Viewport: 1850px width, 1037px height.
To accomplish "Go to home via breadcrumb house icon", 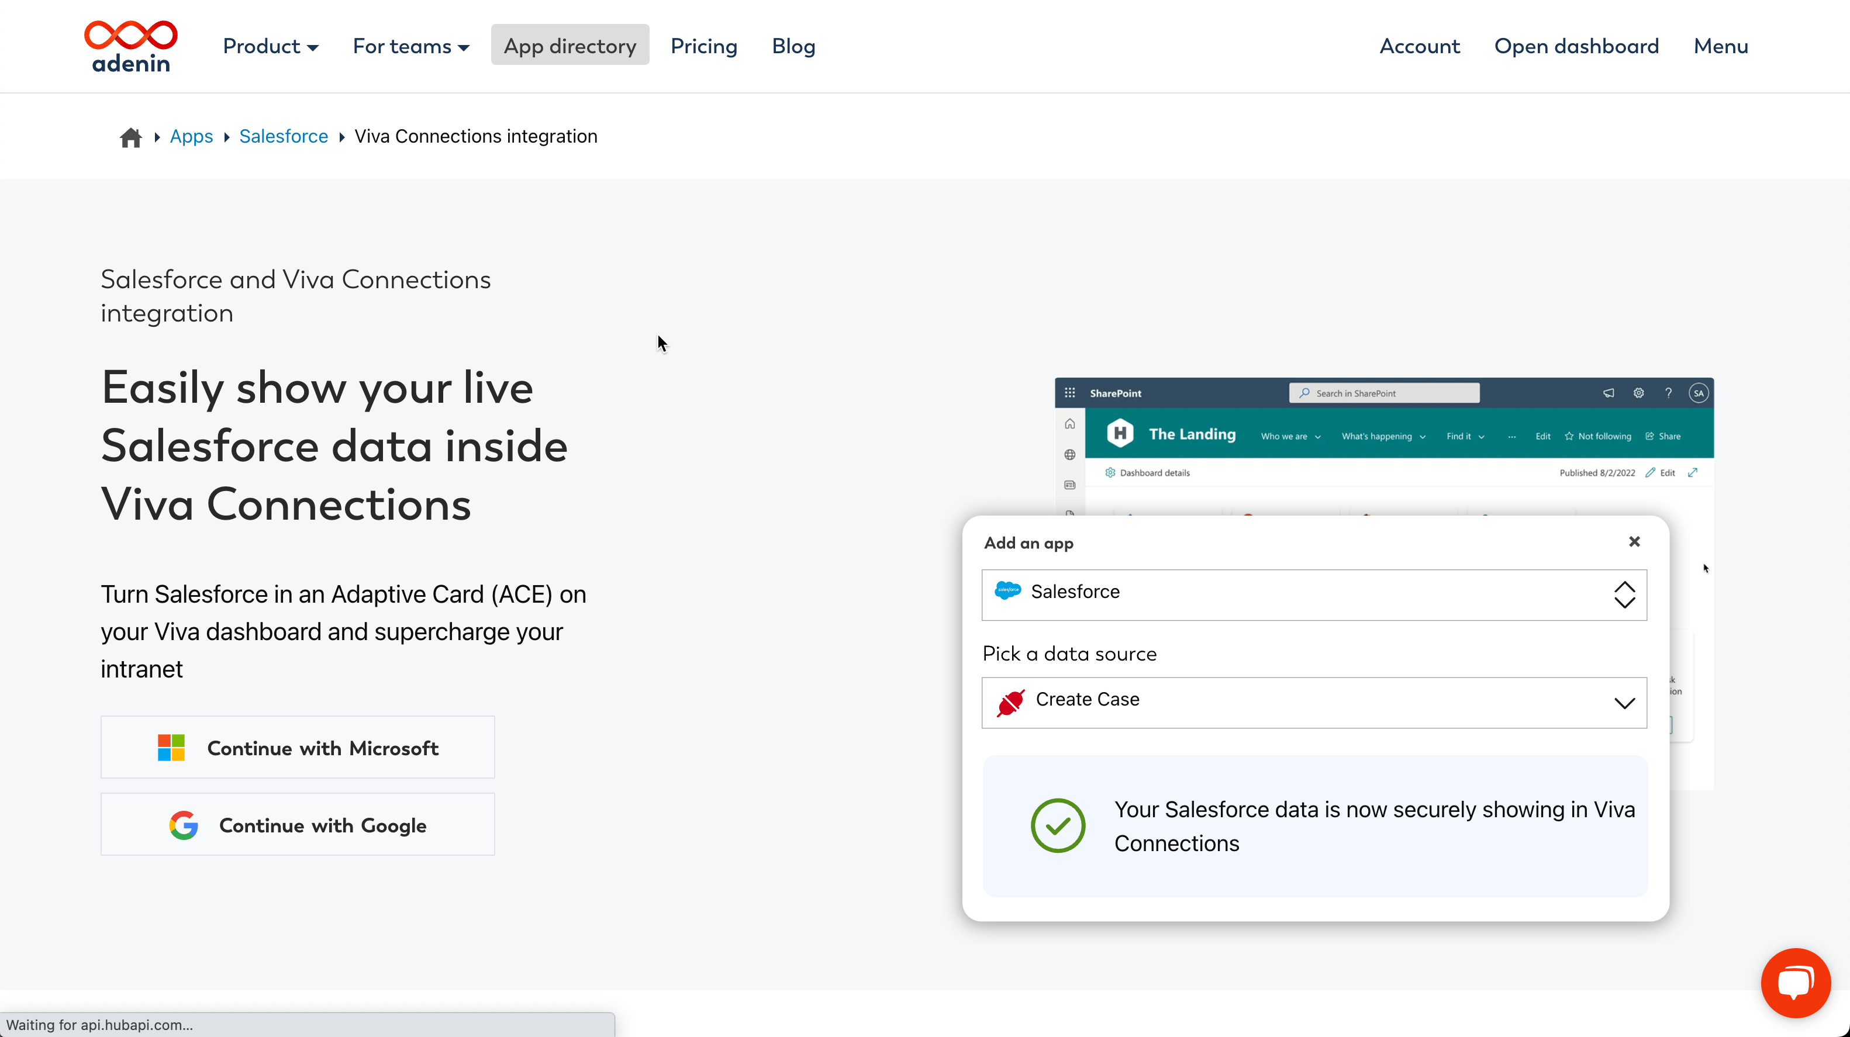I will click(x=131, y=137).
